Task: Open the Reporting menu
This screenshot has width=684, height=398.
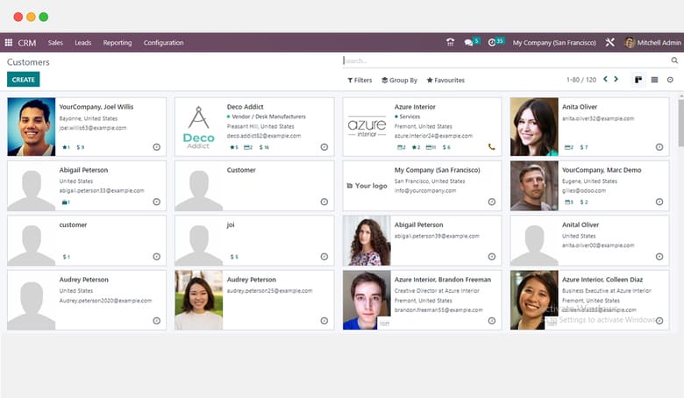Action: pos(118,43)
